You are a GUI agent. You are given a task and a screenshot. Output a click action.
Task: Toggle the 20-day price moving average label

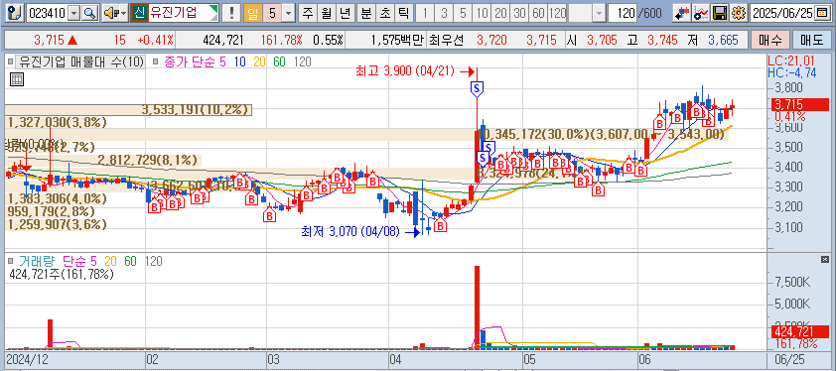260,62
